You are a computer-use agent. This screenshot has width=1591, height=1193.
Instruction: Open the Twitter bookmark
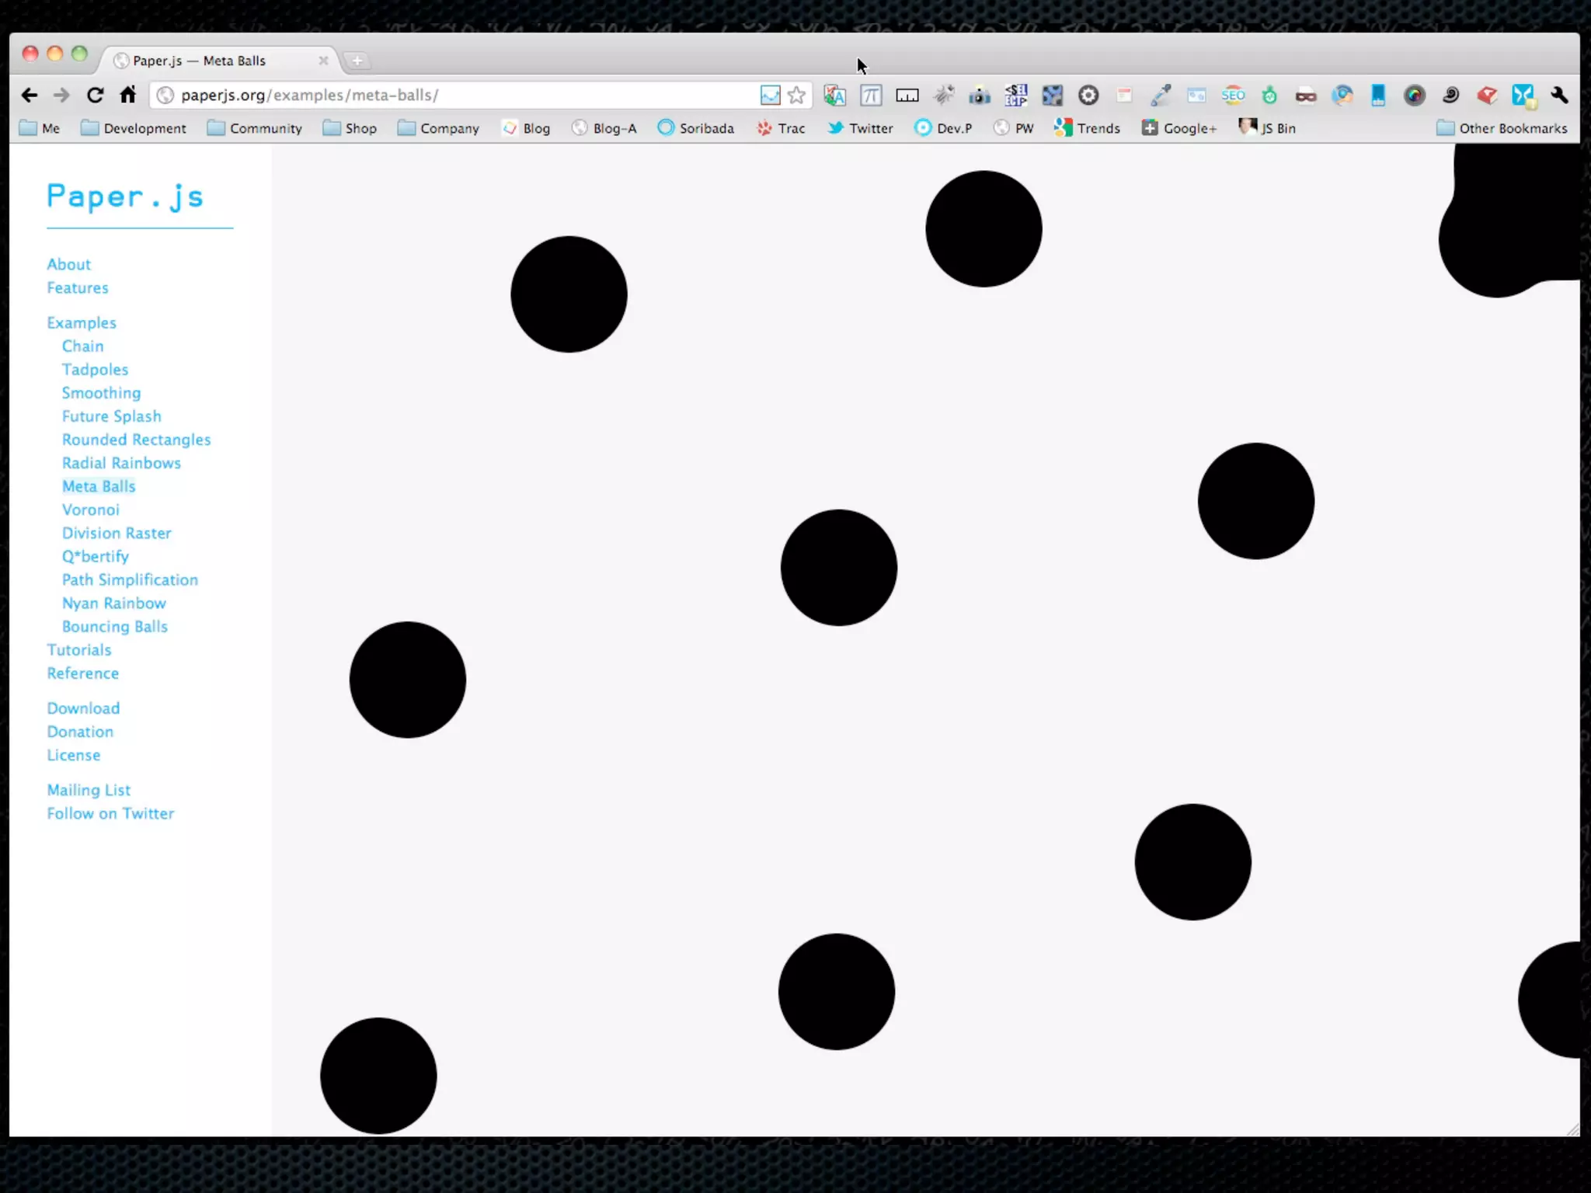[860, 128]
